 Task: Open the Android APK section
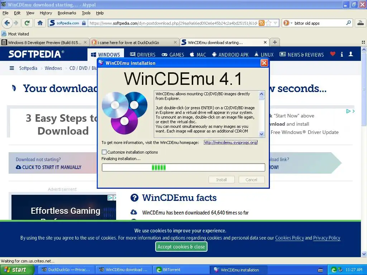[x=230, y=55]
